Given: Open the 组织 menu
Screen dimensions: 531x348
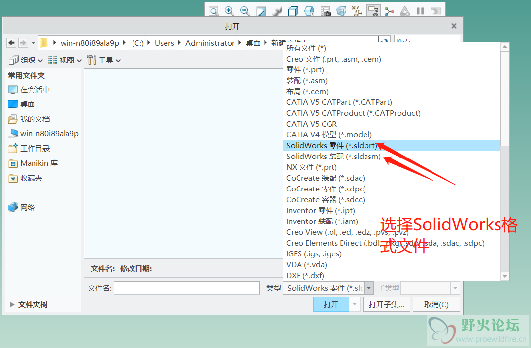Looking at the screenshot, I should coord(26,60).
